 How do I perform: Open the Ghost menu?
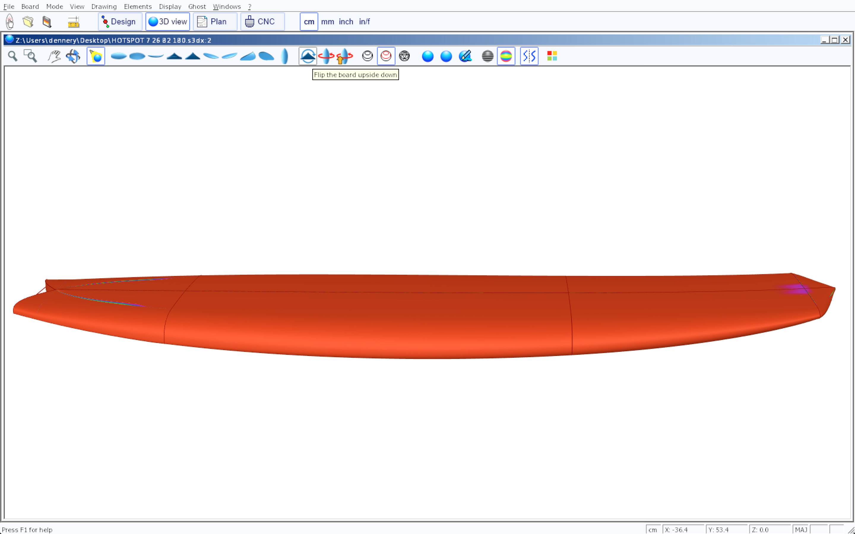197,6
